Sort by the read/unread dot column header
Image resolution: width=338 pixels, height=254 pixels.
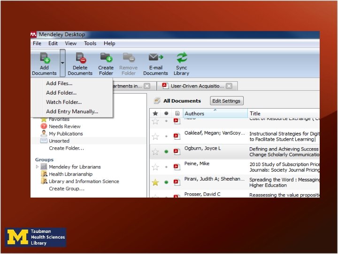pos(166,113)
